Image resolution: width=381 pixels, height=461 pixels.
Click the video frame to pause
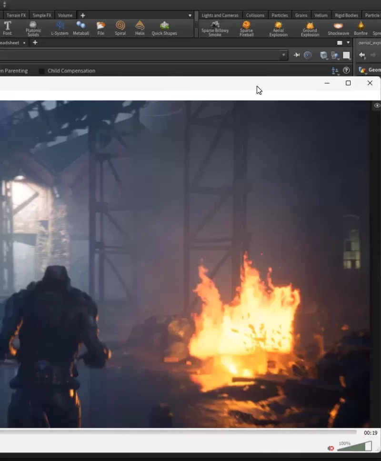pos(185,264)
